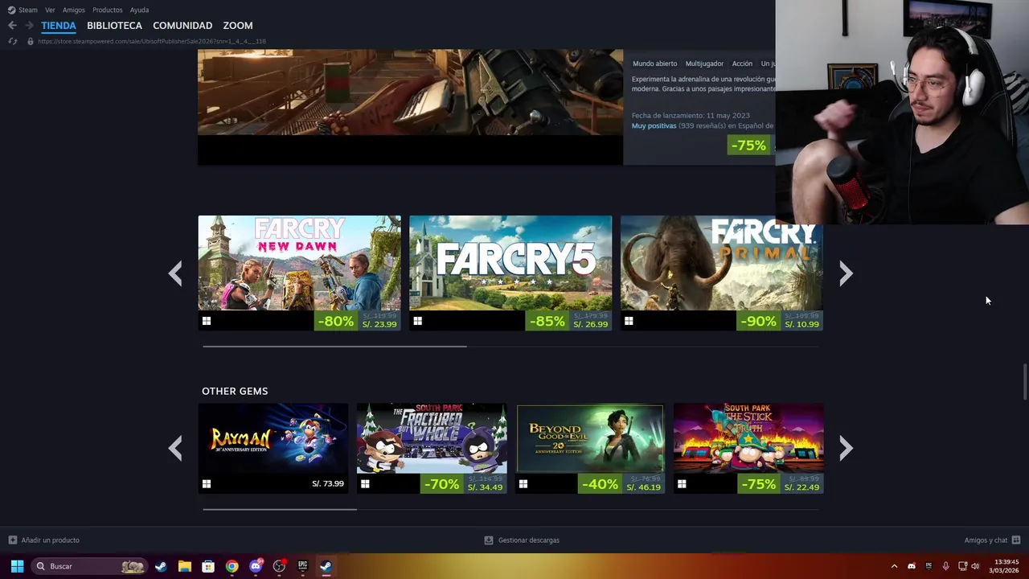Open the Rayman 30th Anniversary Edition card

click(273, 448)
